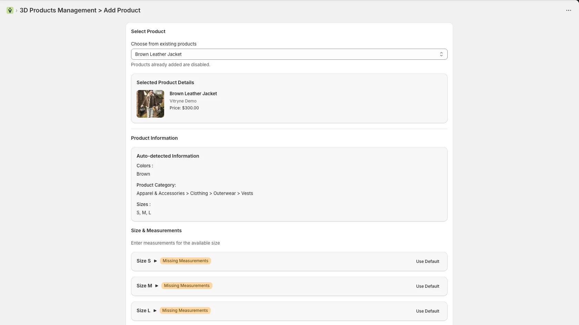The width and height of the screenshot is (579, 325).
Task: Click the Brown Leather Jacket product thumbnail
Action: 150,104
